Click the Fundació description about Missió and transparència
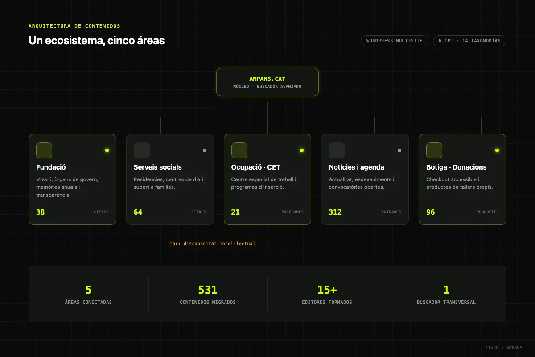This screenshot has width=535, height=357. pos(67,187)
